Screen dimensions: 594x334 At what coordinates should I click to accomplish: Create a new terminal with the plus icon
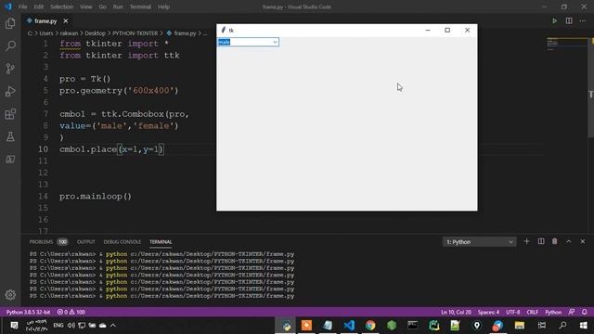tap(526, 241)
